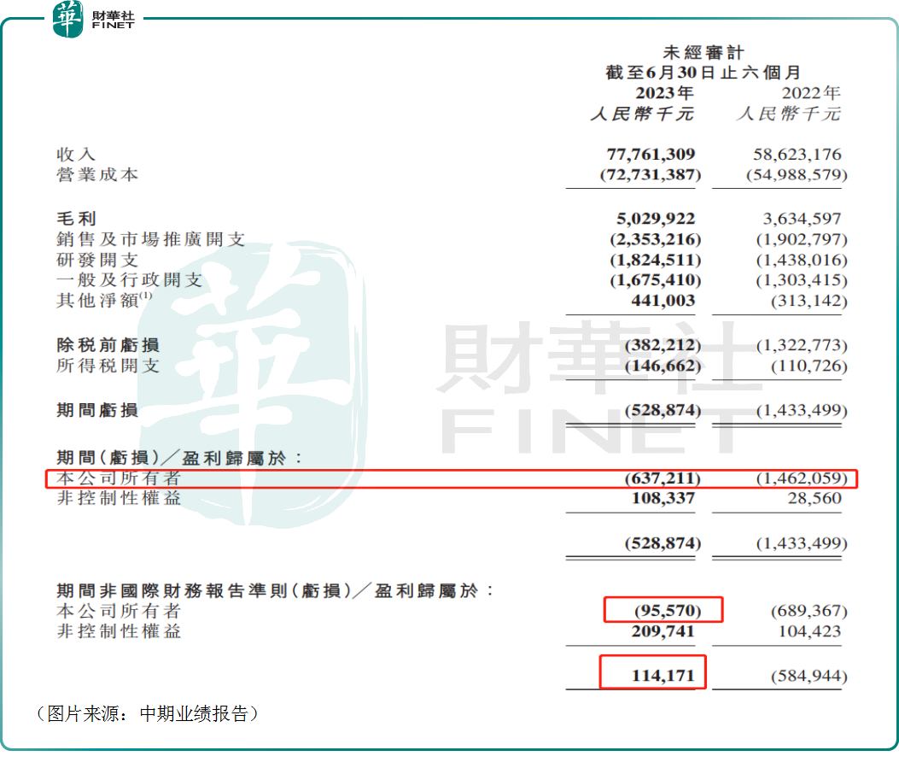Select value (2,353,216)
Screen dimensions: 899x768
point(656,239)
